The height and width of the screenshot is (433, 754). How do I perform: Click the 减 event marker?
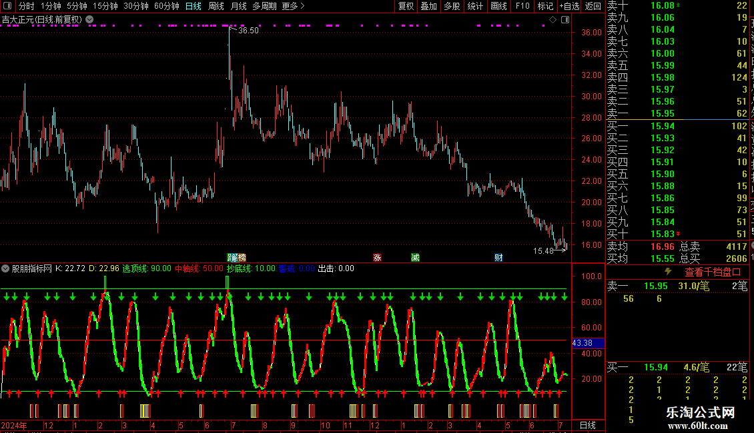pos(416,258)
